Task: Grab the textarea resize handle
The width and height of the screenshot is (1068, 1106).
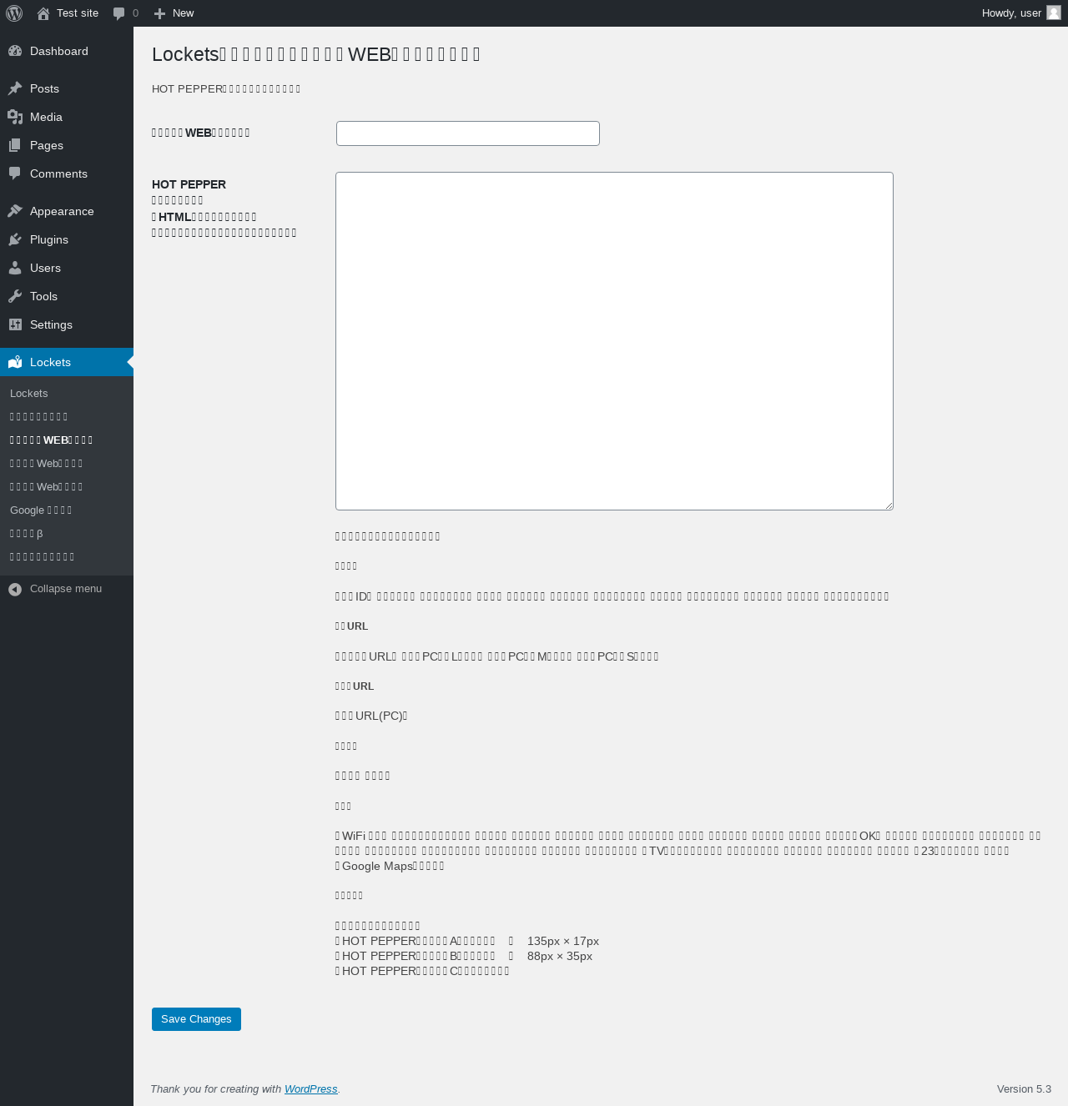Action: point(888,505)
